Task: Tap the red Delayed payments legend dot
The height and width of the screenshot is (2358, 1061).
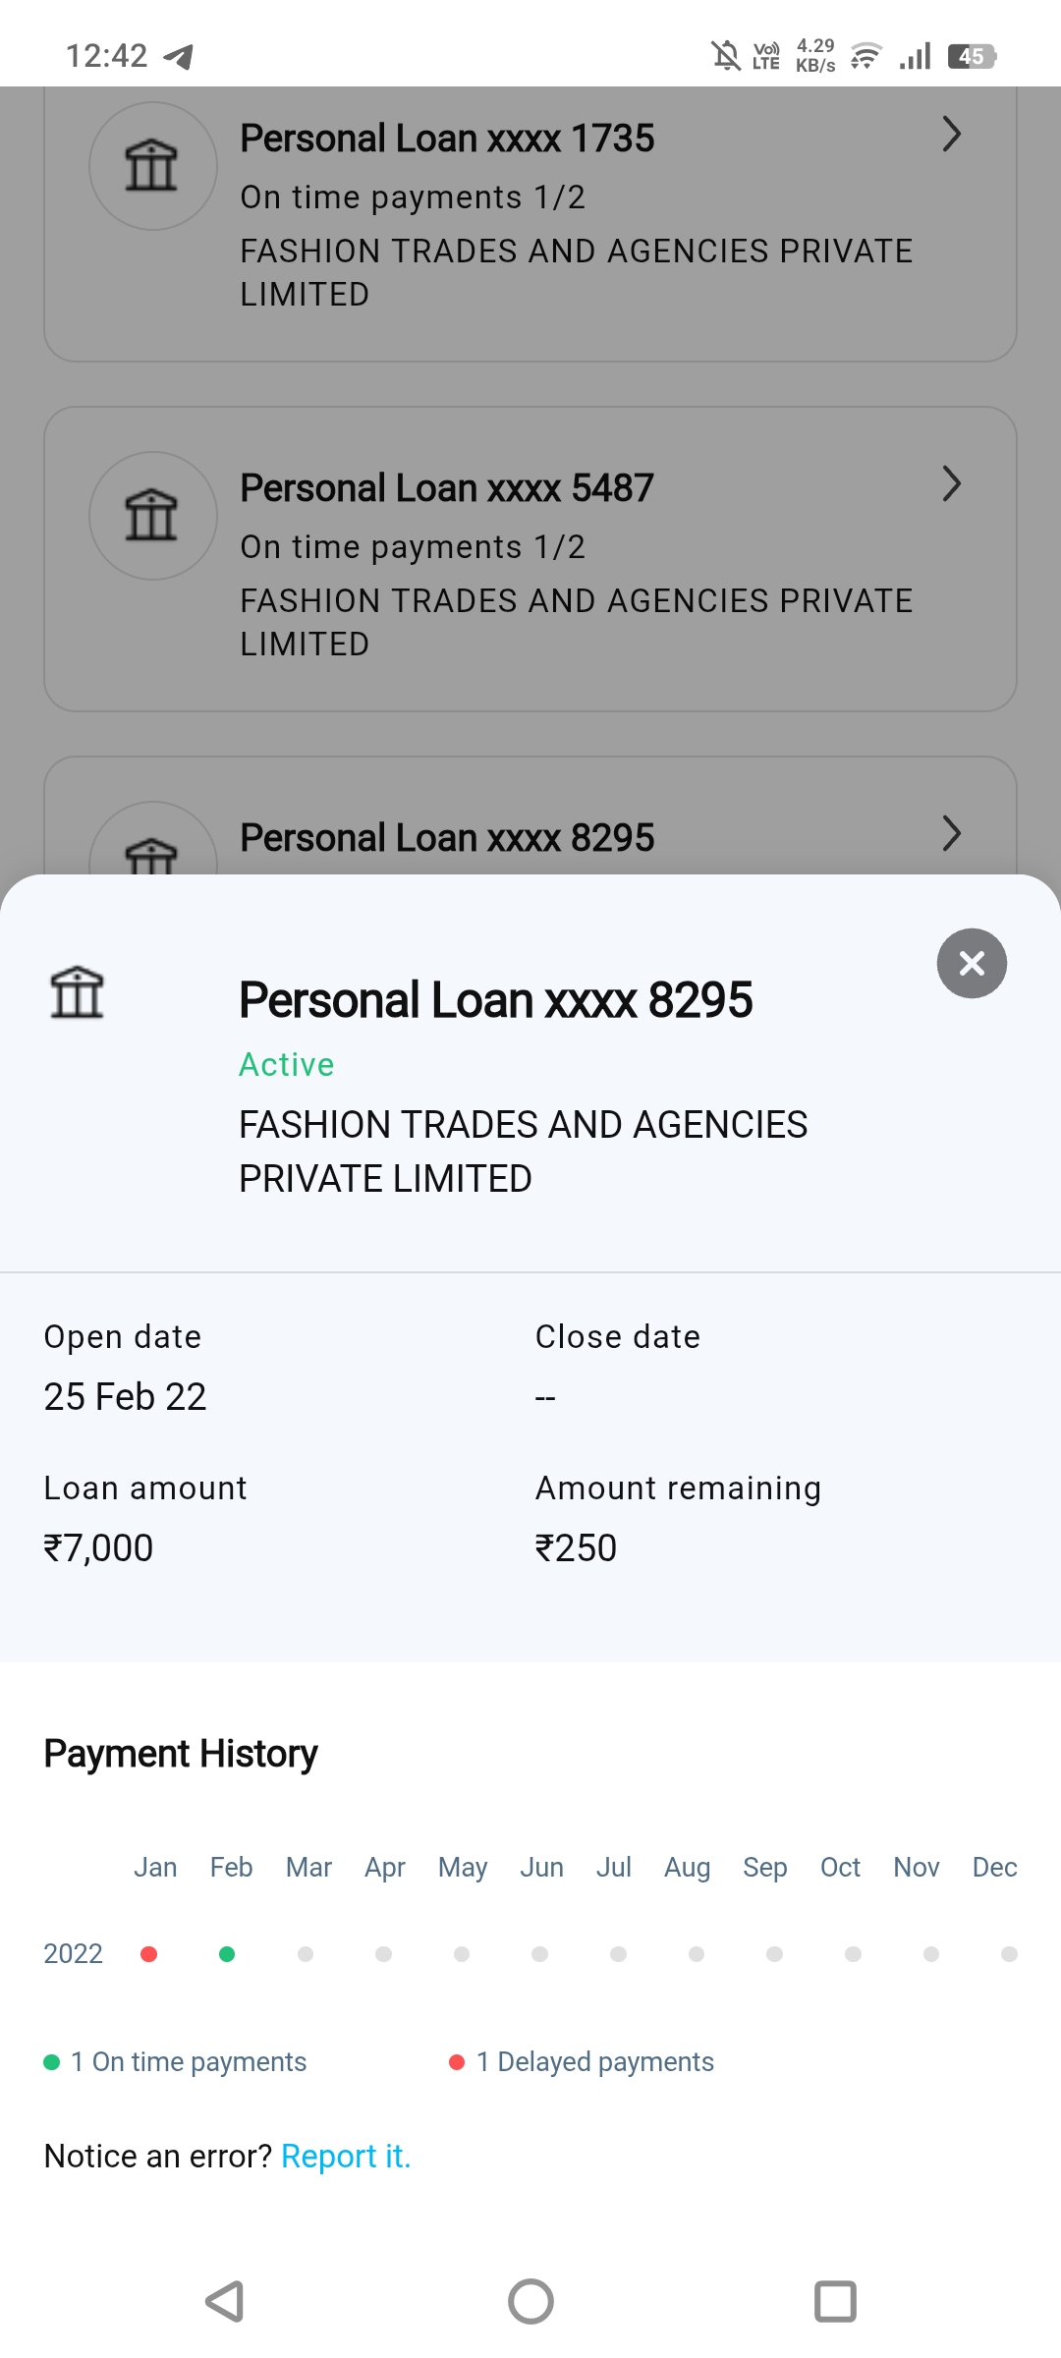Action: [x=457, y=2062]
